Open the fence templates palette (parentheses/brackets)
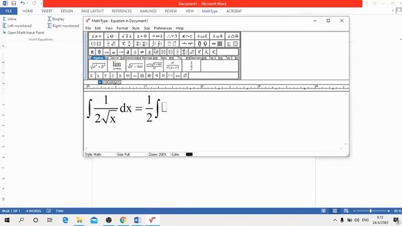This screenshot has height=226, width=402. pos(96,44)
